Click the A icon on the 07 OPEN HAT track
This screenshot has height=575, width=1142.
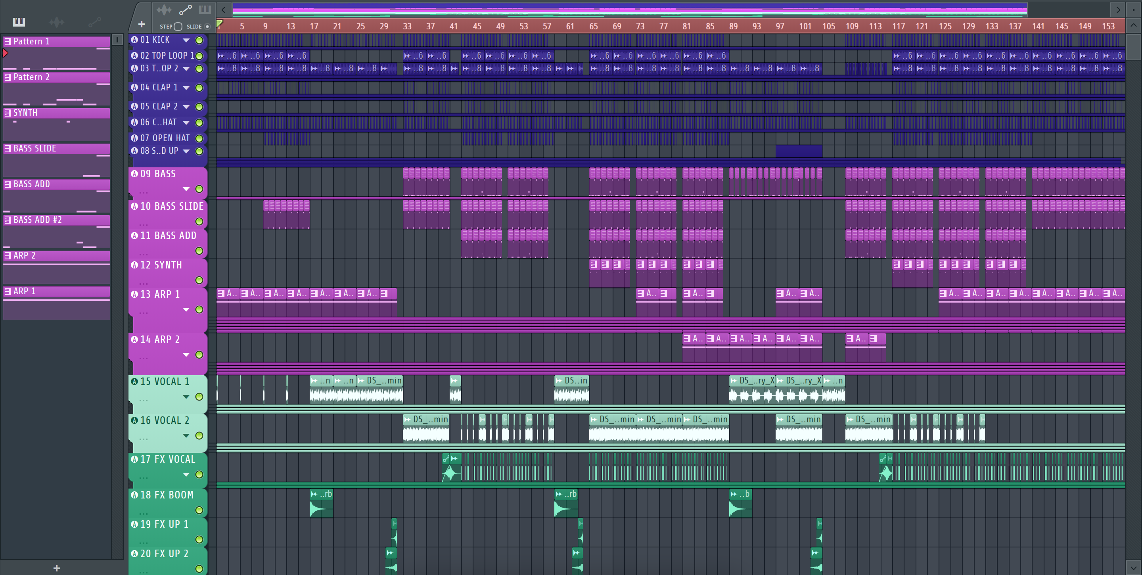[134, 138]
